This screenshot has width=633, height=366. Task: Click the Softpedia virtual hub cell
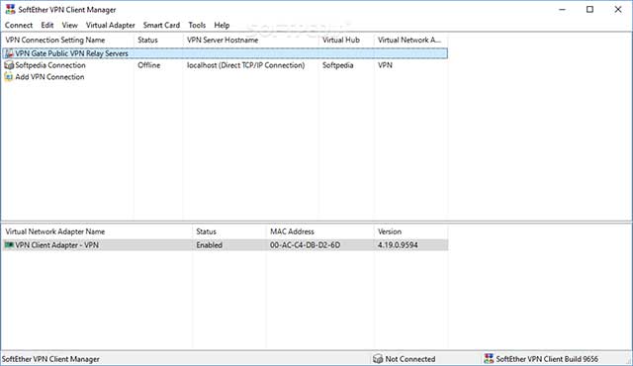[x=338, y=65]
